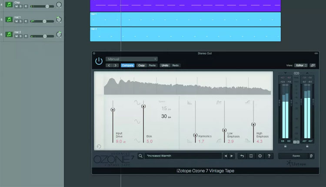Open the Ozone help question mark
This screenshot has height=187, width=326.
(269, 156)
